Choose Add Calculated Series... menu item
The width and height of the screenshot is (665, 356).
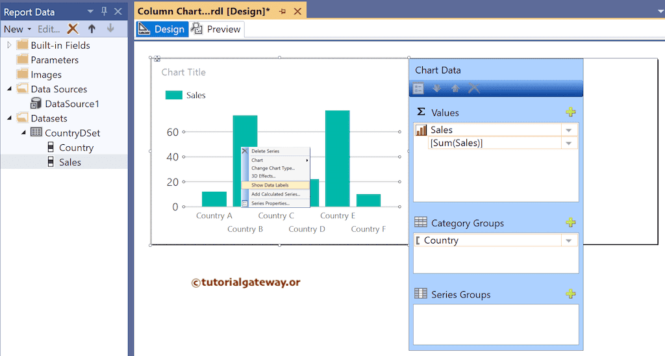coord(275,194)
